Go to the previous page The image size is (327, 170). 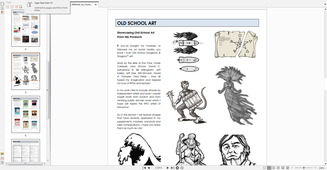click(x=148, y=168)
